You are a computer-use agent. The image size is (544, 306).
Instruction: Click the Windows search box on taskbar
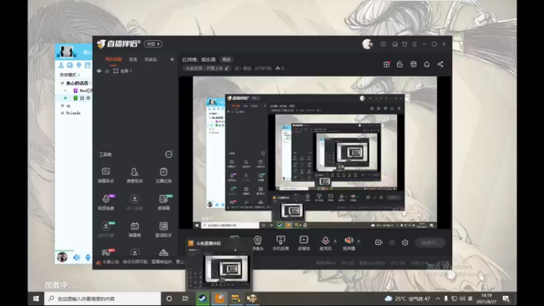(103, 299)
